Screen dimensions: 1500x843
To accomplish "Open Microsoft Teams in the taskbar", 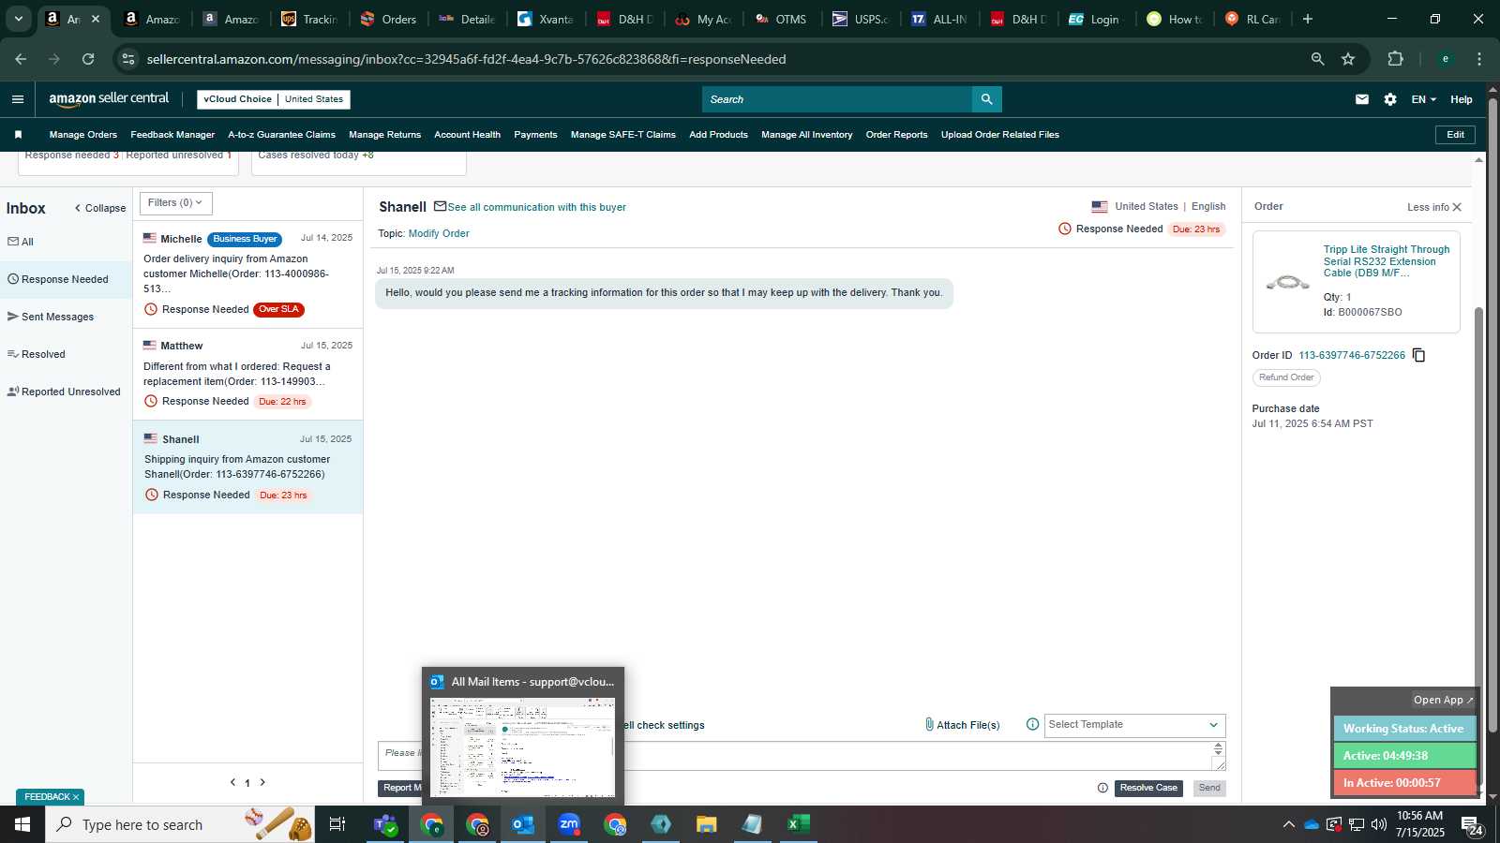I will (x=385, y=824).
